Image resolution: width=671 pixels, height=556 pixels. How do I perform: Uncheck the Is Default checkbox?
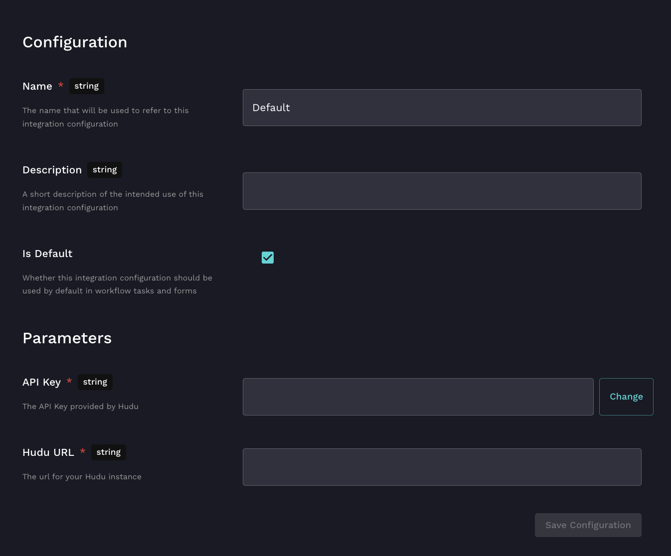pyautogui.click(x=268, y=258)
